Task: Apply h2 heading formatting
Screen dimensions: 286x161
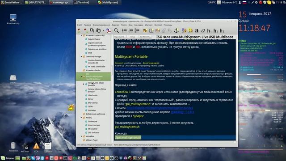Action: point(215,31)
